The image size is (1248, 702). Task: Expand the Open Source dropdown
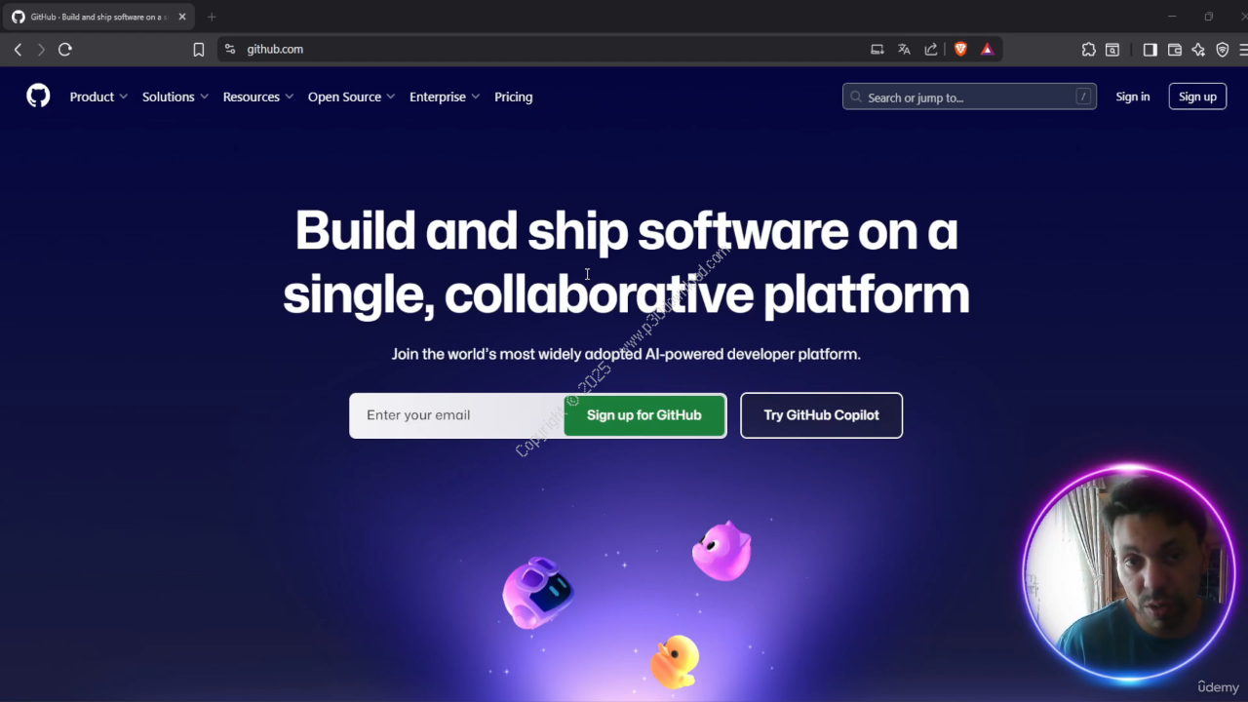[x=351, y=97]
